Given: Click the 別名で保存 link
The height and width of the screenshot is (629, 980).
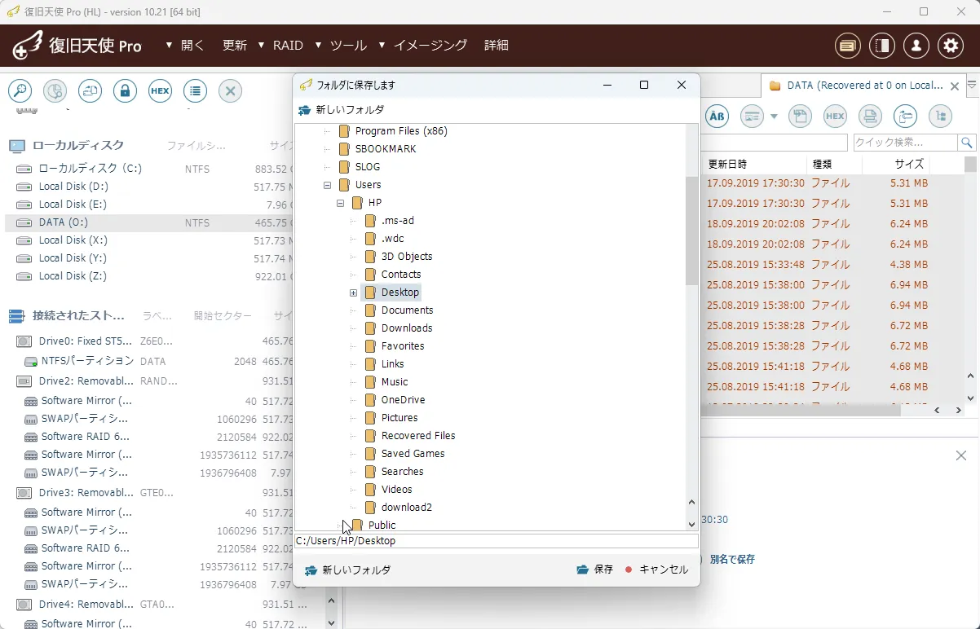Looking at the screenshot, I should click(x=732, y=559).
